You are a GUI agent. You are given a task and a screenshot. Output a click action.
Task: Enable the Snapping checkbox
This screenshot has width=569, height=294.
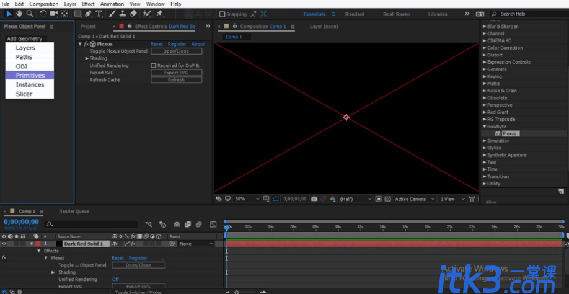(222, 14)
